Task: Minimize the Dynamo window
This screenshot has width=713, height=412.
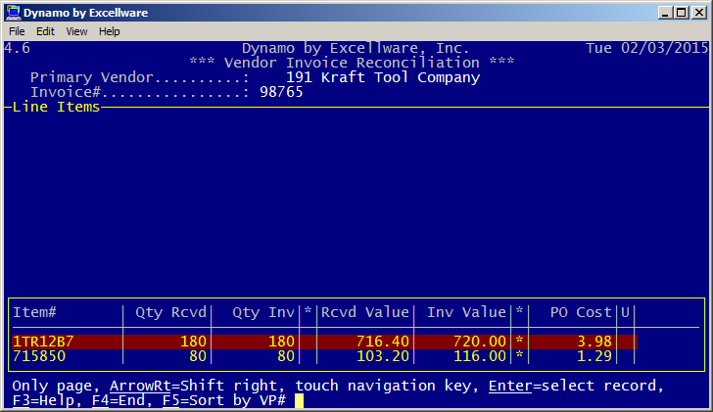Action: (665, 13)
